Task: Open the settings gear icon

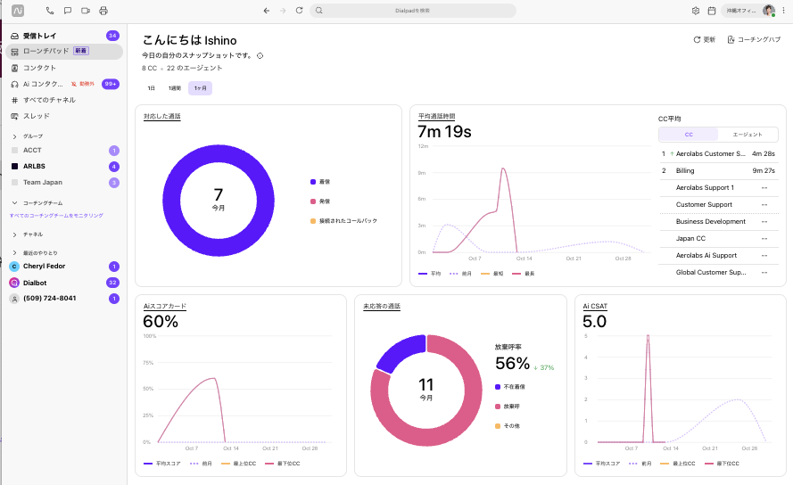Action: click(x=696, y=11)
